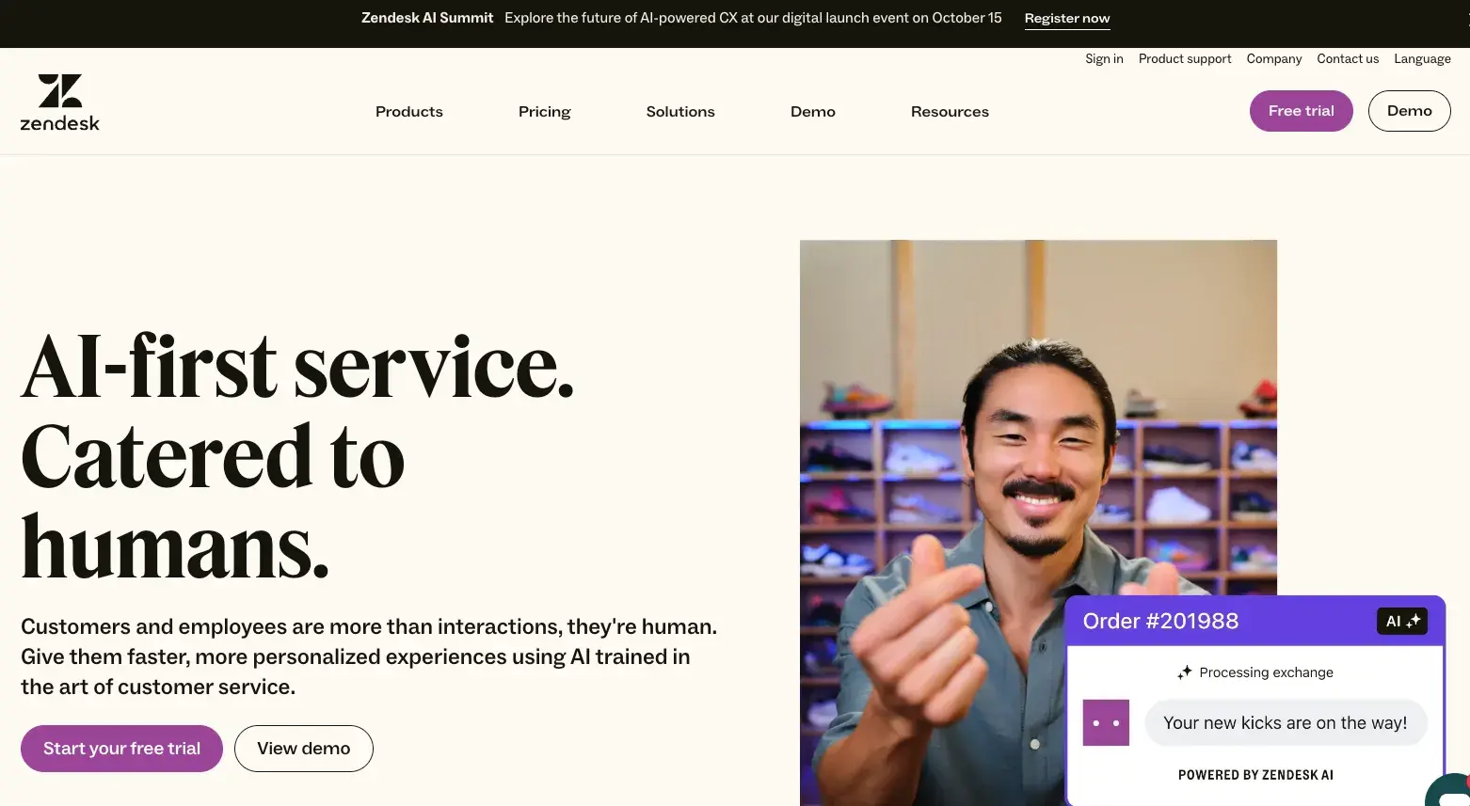
Task: Open the Language selector
Action: click(1421, 58)
